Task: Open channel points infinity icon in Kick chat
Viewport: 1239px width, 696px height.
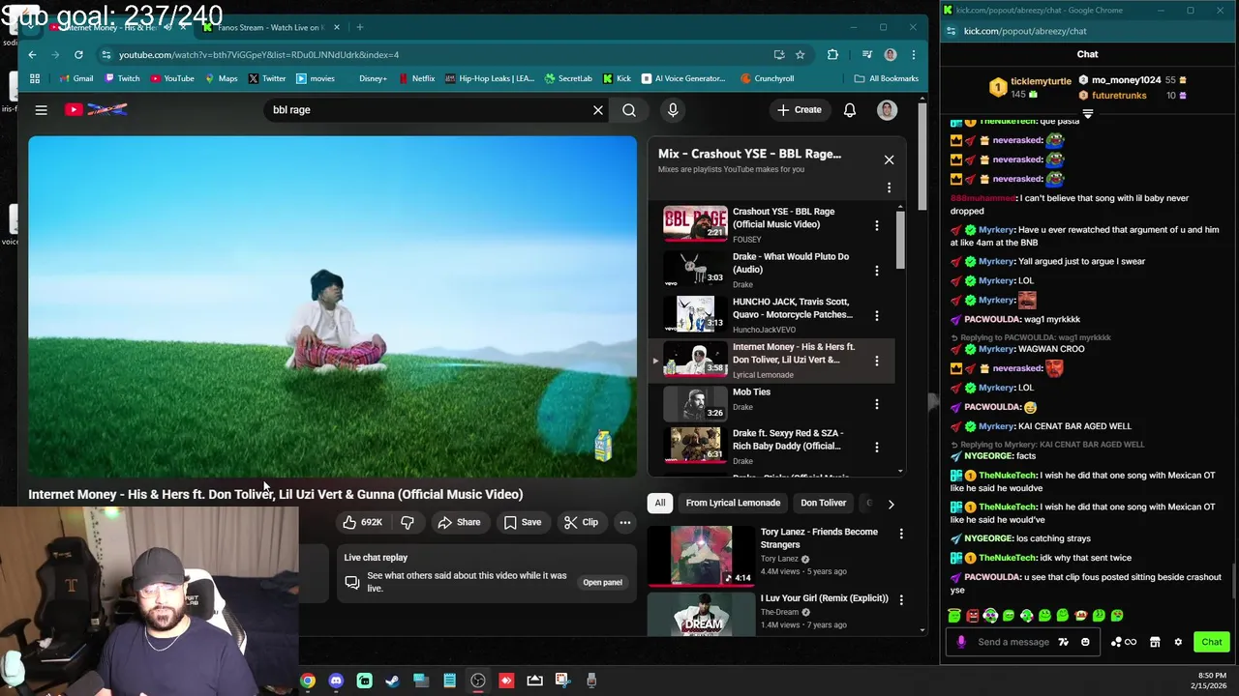Action: click(1124, 642)
